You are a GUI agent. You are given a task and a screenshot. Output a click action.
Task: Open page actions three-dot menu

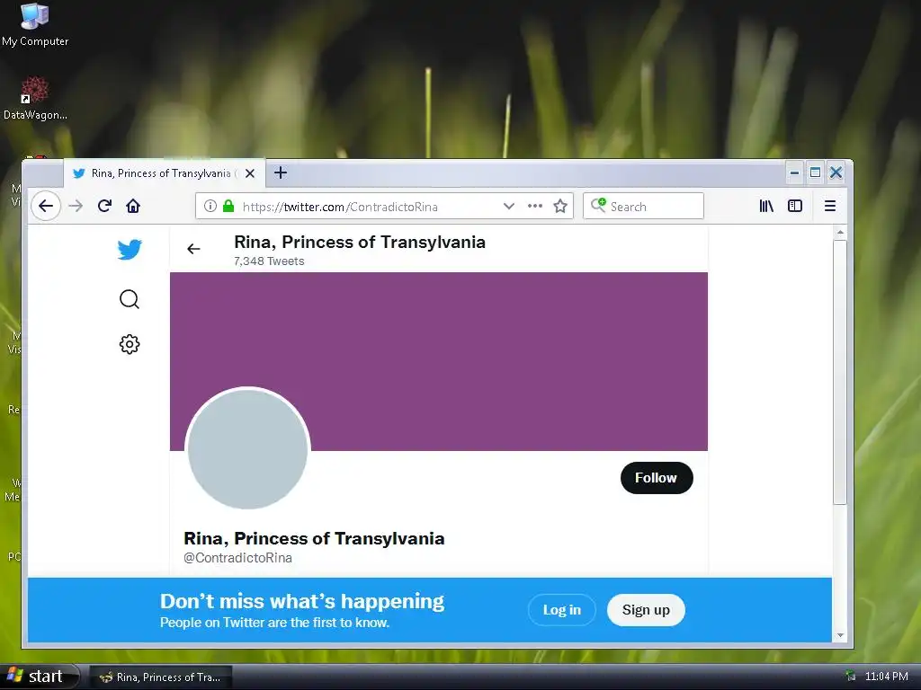pos(535,206)
